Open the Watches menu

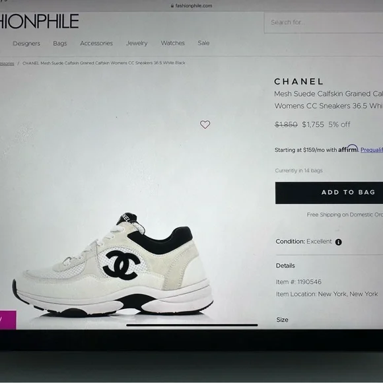(173, 43)
